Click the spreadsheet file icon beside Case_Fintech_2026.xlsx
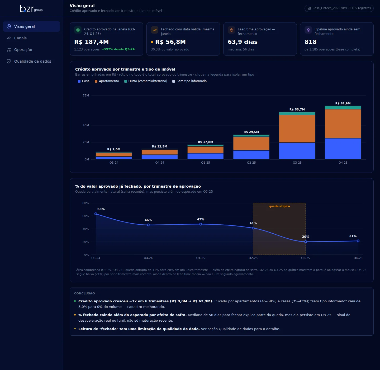The image size is (380, 370). coord(309,8)
